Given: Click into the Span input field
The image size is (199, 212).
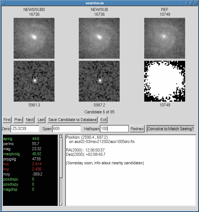Looking at the screenshot, I should [x=67, y=129].
